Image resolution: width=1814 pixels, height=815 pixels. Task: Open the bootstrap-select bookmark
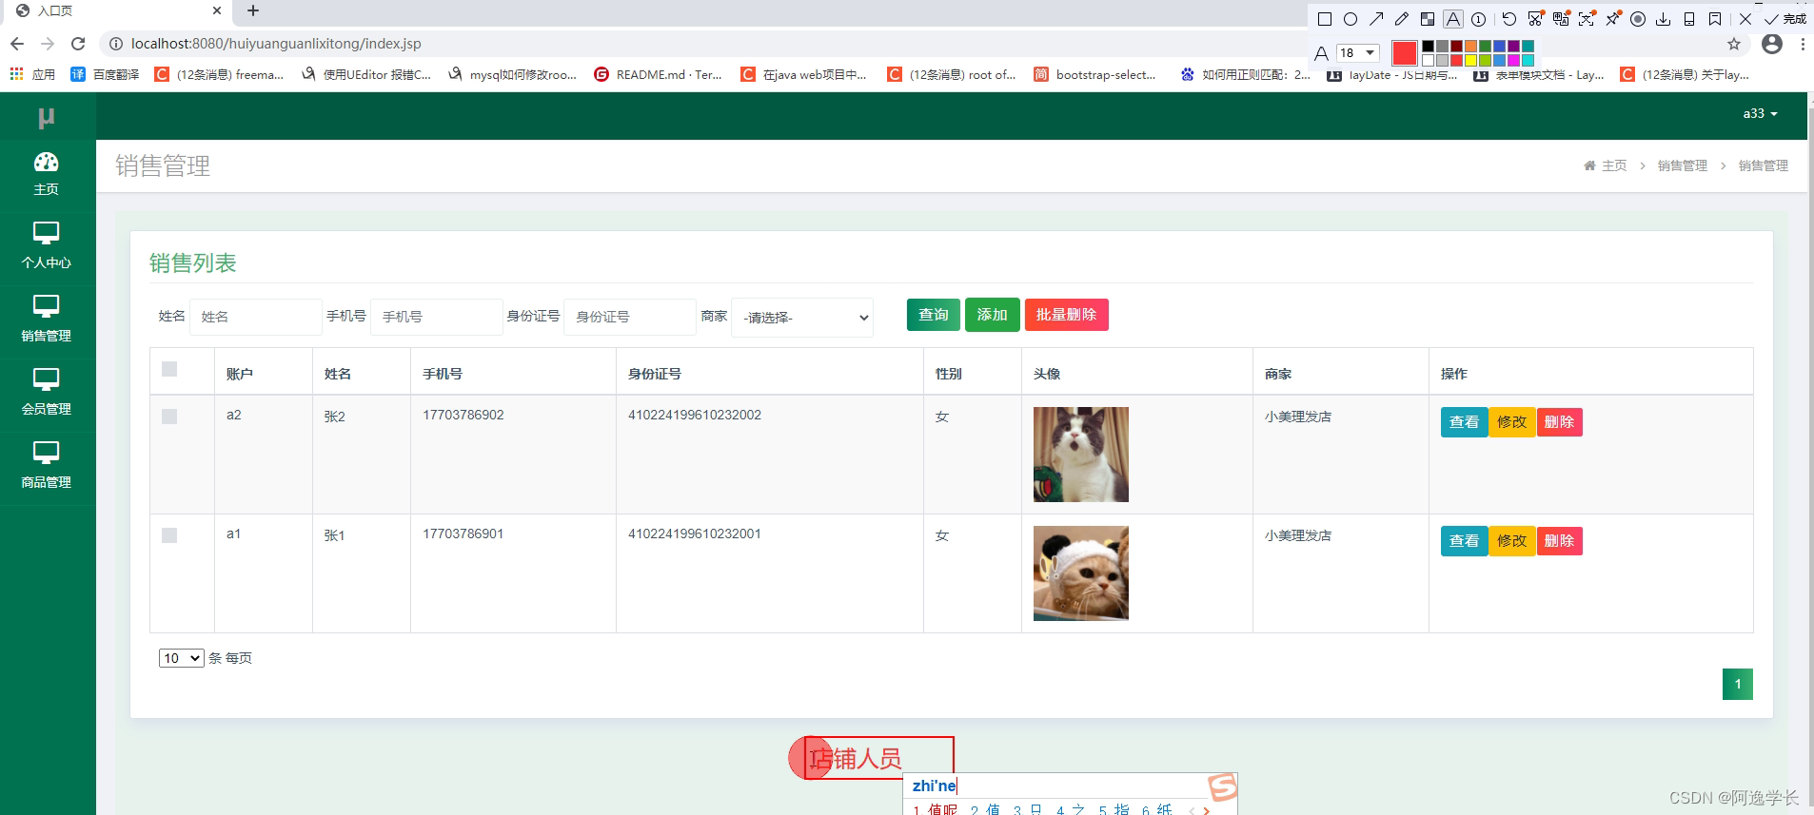[x=1095, y=74]
